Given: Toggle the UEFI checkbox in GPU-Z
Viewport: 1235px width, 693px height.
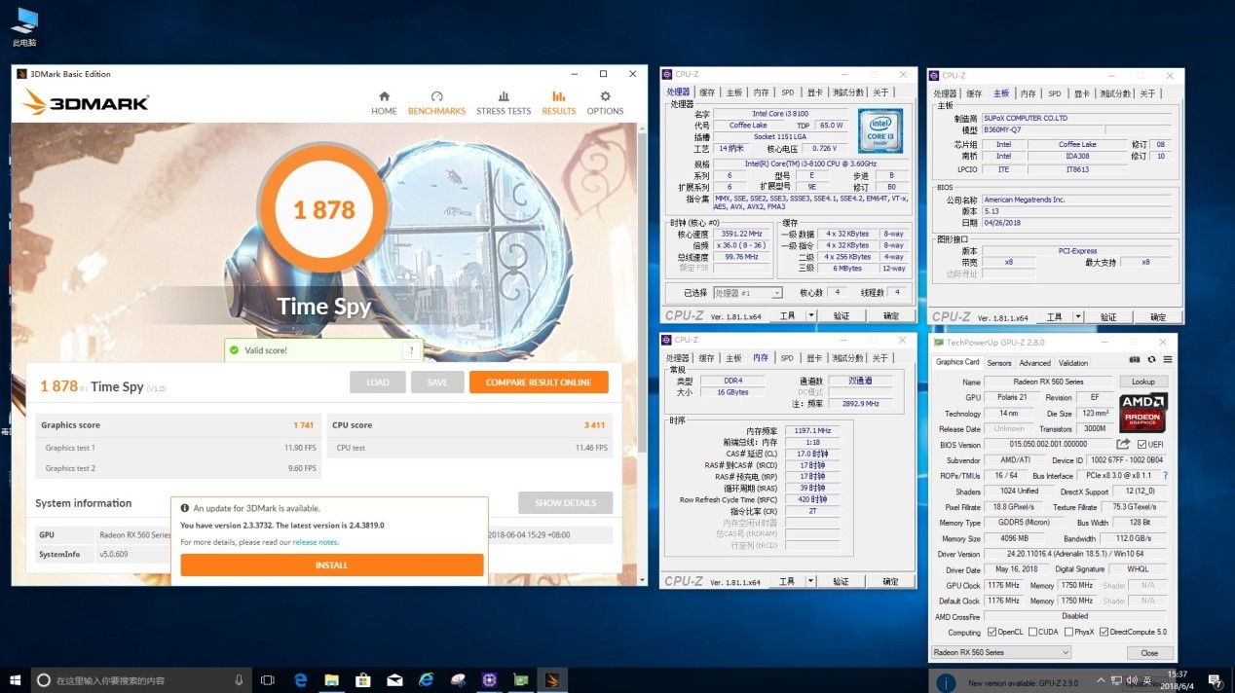Looking at the screenshot, I should click(1141, 444).
